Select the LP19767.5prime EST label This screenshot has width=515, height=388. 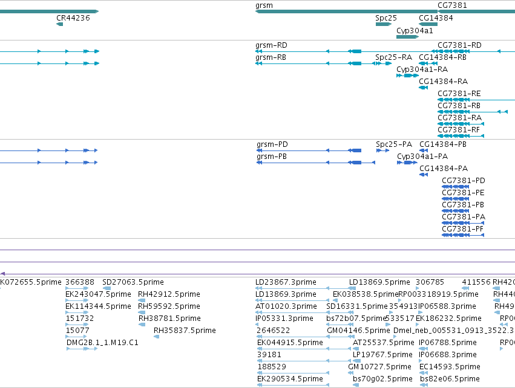coord(382,355)
